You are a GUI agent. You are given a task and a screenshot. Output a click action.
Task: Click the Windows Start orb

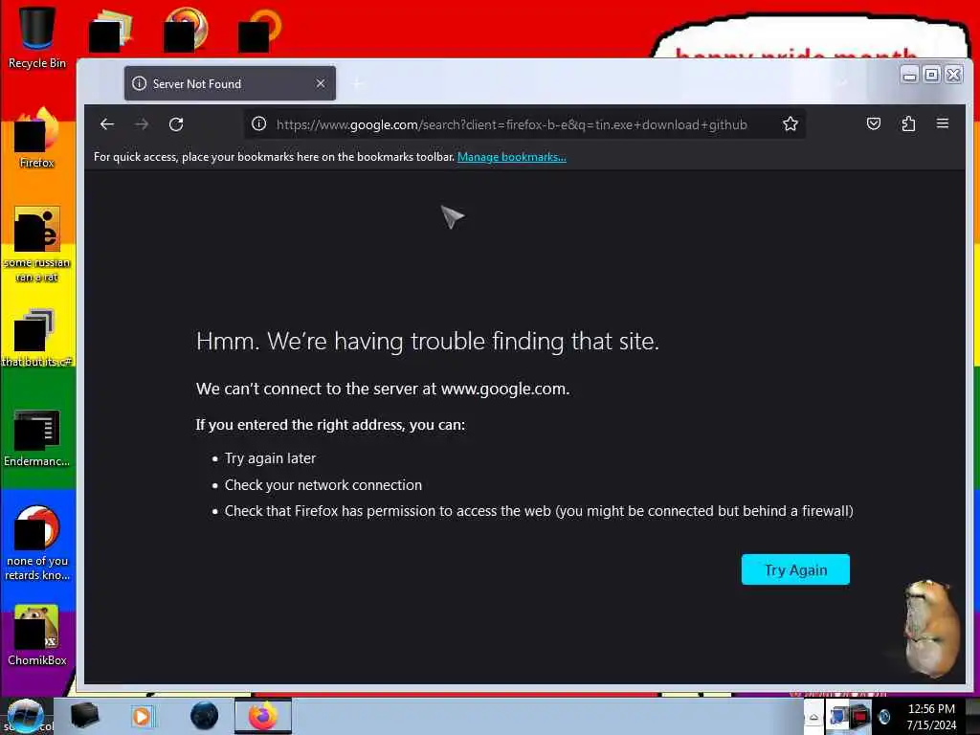[25, 716]
